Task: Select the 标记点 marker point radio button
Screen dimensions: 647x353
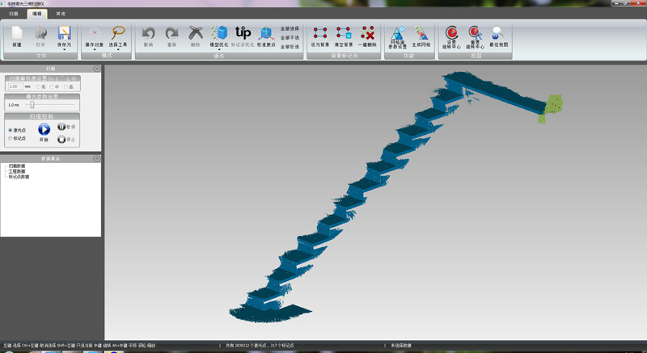Action: click(x=11, y=138)
